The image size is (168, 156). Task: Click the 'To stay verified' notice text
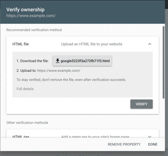(71, 80)
